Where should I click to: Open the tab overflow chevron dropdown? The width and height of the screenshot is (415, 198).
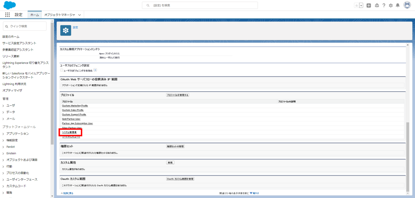coord(80,15)
